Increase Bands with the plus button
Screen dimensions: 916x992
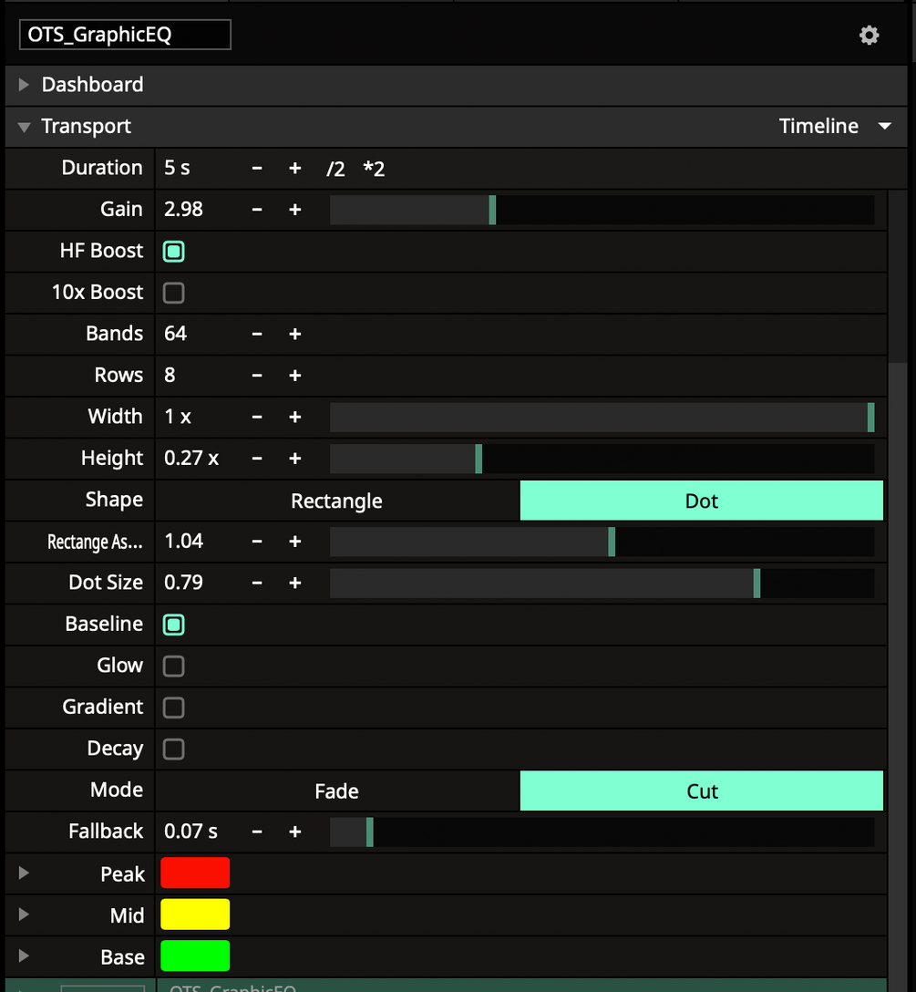point(295,334)
